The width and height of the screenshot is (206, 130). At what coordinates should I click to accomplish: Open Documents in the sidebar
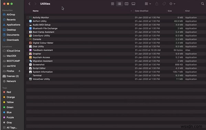[13, 35]
